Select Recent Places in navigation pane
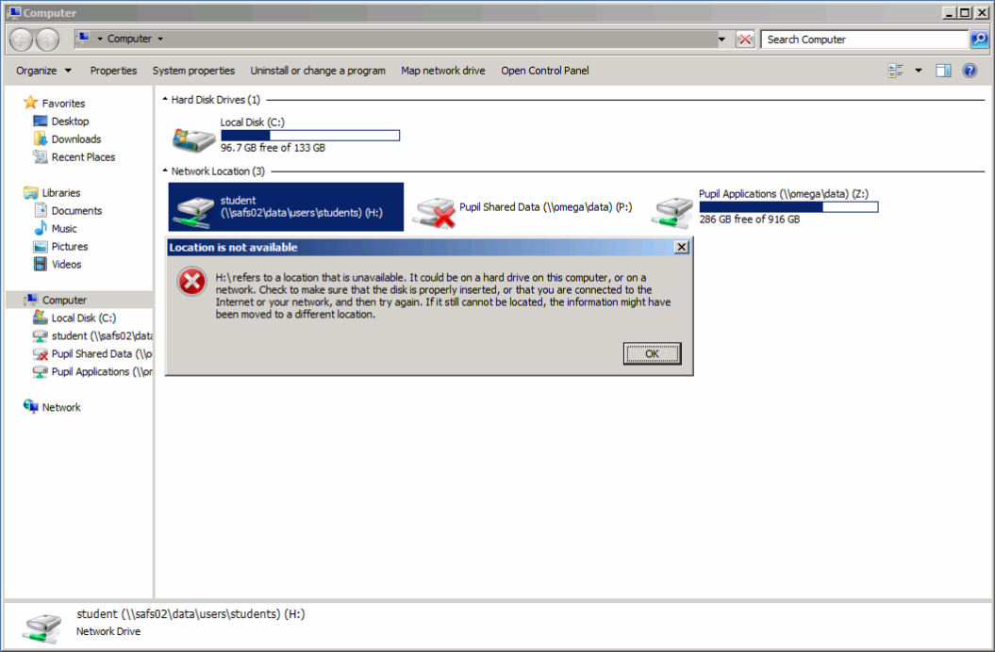Viewport: 995px width, 652px height. pos(83,156)
